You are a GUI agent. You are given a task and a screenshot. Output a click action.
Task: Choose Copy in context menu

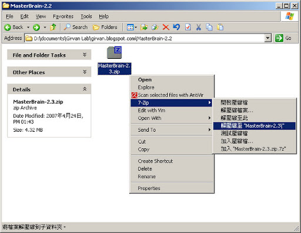click(x=172, y=149)
